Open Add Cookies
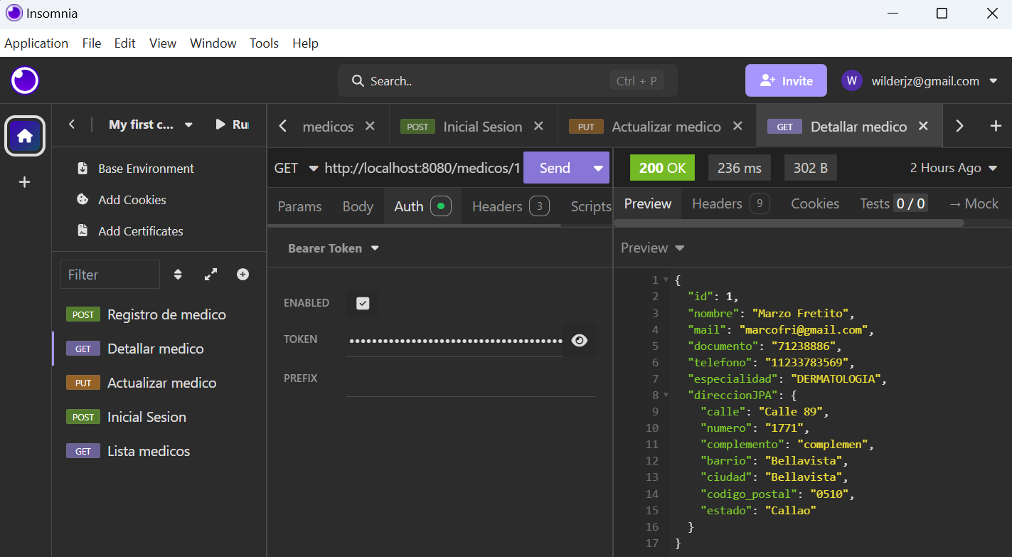The height and width of the screenshot is (557, 1012). point(121,200)
